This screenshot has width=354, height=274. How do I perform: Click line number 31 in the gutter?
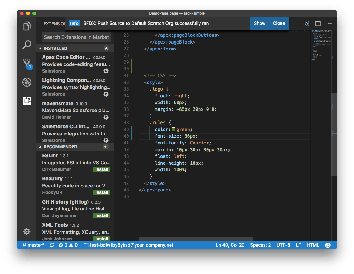126,76
